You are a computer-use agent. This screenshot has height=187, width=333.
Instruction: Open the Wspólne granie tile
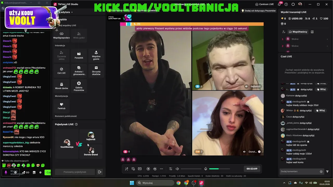96,55
